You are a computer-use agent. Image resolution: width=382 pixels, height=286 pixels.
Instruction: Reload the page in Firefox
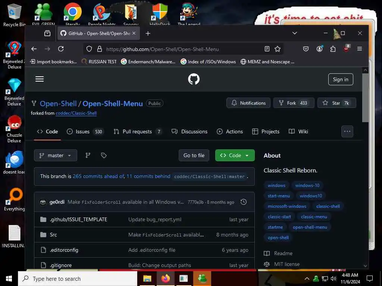pyautogui.click(x=61, y=49)
